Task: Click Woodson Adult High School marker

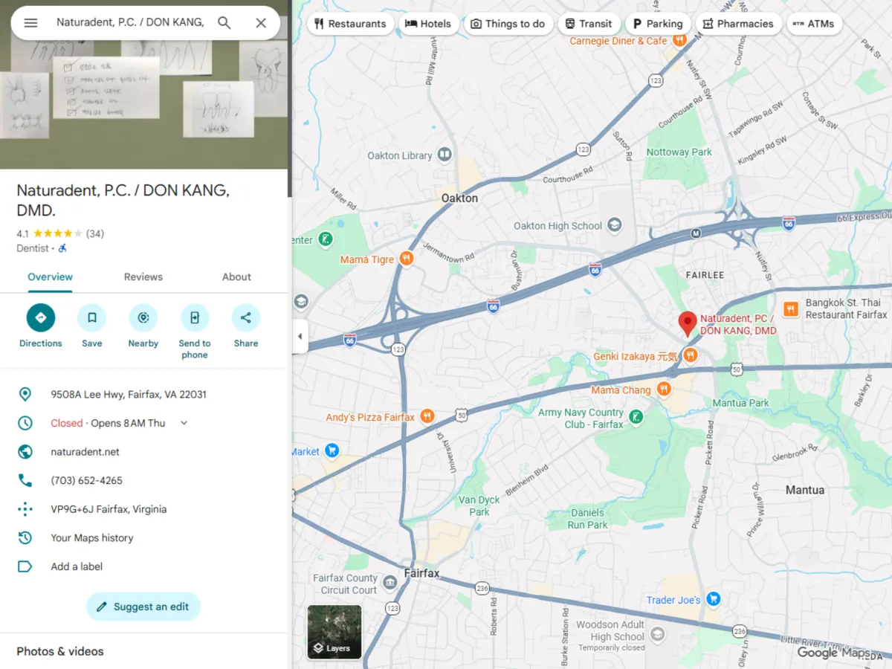Action: (657, 634)
